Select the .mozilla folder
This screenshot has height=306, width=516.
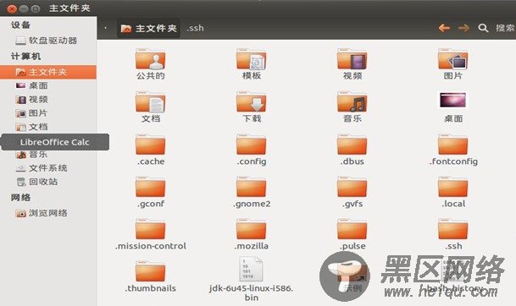click(x=252, y=234)
